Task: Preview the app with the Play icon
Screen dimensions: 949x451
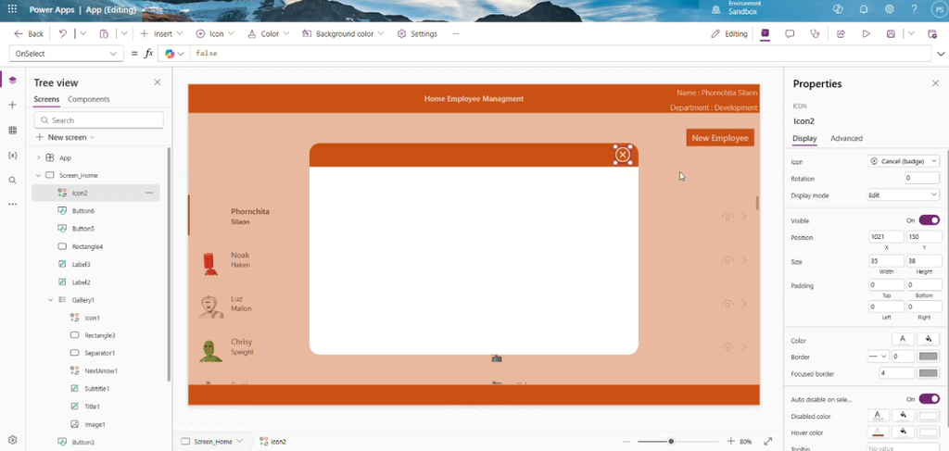Action: 867,34
